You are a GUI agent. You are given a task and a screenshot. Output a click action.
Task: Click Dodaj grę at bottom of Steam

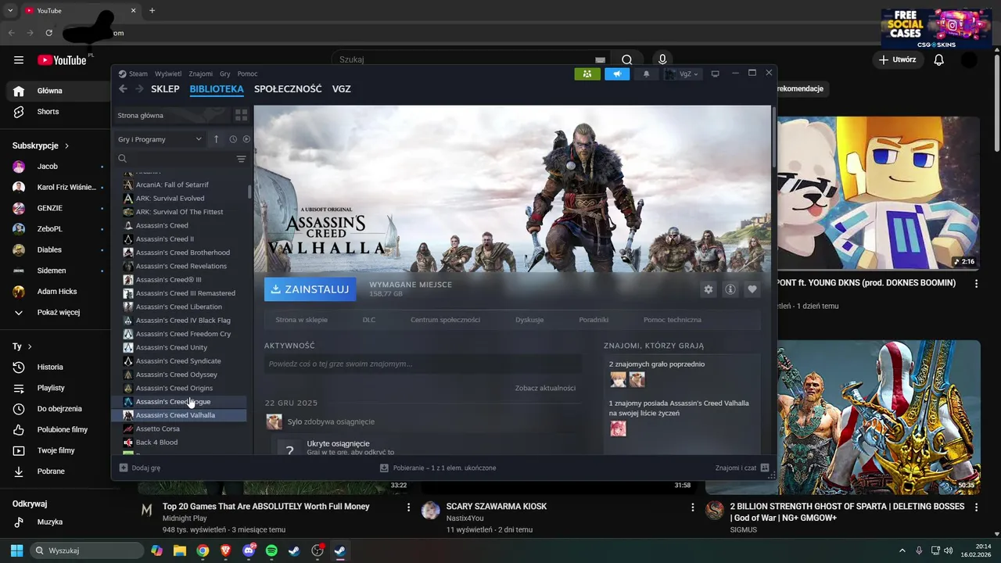[x=140, y=468]
